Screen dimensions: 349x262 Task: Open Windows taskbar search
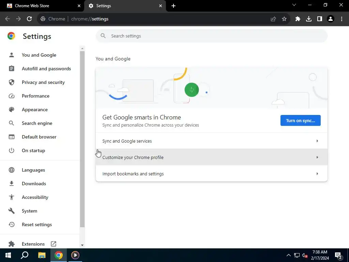(x=25, y=255)
